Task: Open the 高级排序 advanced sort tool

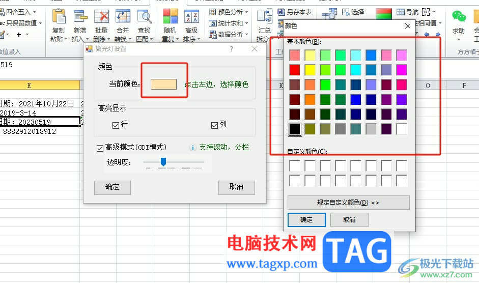Action: point(191,25)
